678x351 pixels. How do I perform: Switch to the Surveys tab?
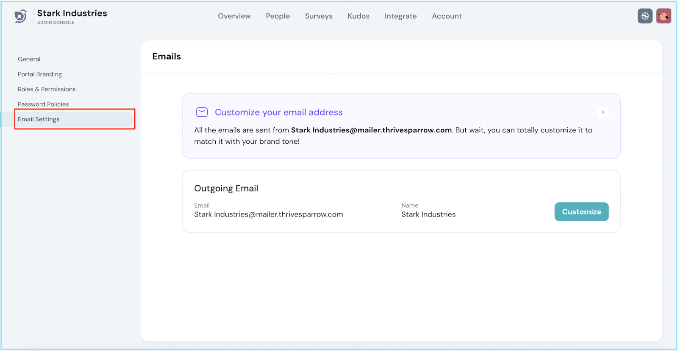pos(319,16)
